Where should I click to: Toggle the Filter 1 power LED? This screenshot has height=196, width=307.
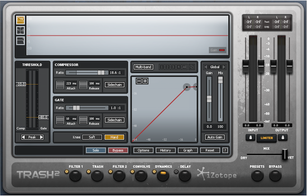(x=66, y=172)
